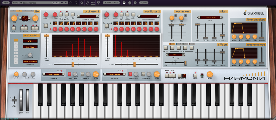Switch to LFO tab 4
Viewport: 276px width, 120px height.
(x=31, y=11)
